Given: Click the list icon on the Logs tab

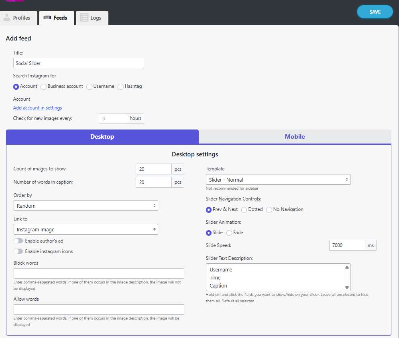Looking at the screenshot, I should click(83, 17).
